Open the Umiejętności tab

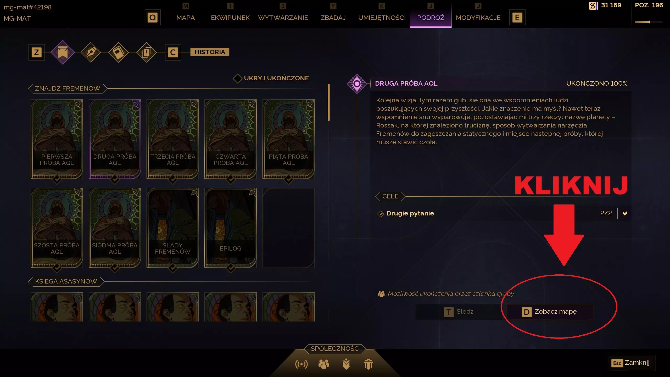coord(382,18)
